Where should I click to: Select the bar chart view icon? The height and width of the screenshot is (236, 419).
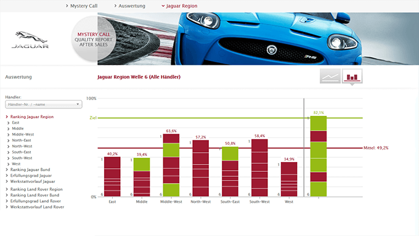[x=352, y=76]
